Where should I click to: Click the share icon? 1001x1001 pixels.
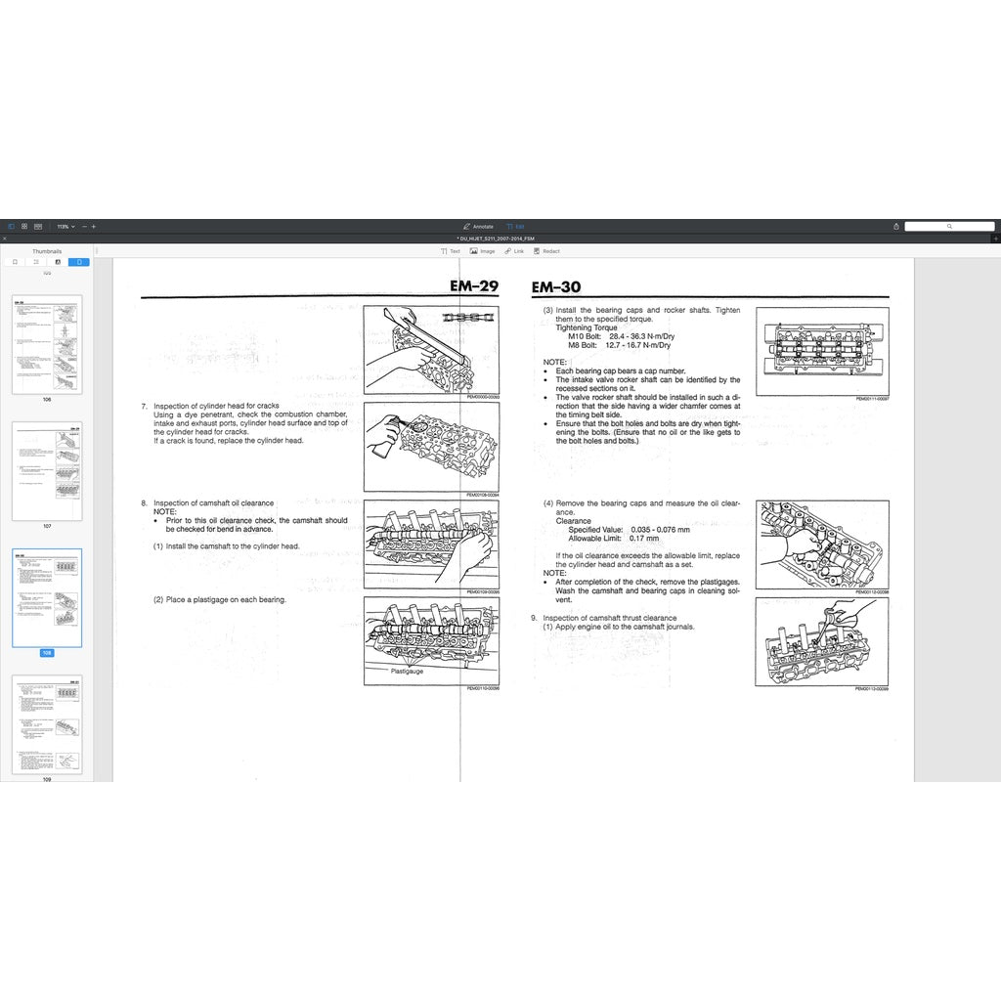(895, 226)
